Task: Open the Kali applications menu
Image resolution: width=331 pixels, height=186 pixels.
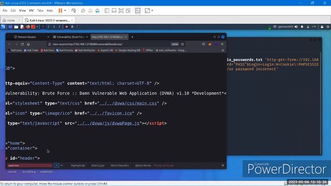Action: [3, 27]
